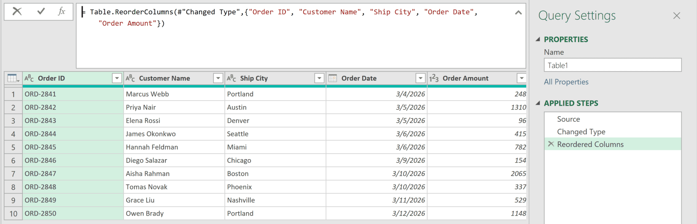Click the cell Seattle
Screen dimensions: 697x224
click(275, 134)
